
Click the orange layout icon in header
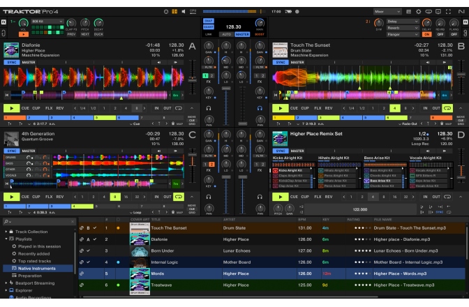[x=174, y=12]
